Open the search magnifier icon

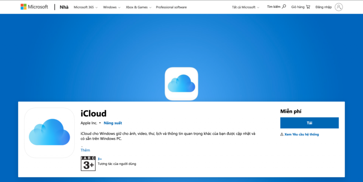click(x=284, y=6)
